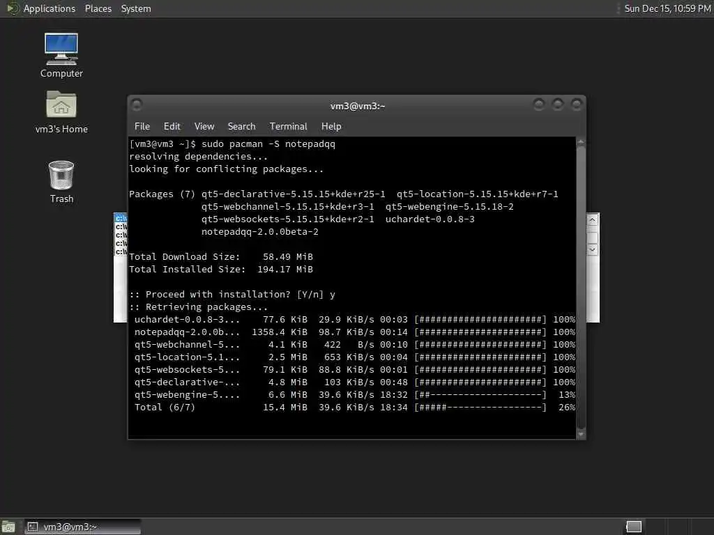Open the Terminal menu in menubar
The image size is (714, 535).
[288, 127]
